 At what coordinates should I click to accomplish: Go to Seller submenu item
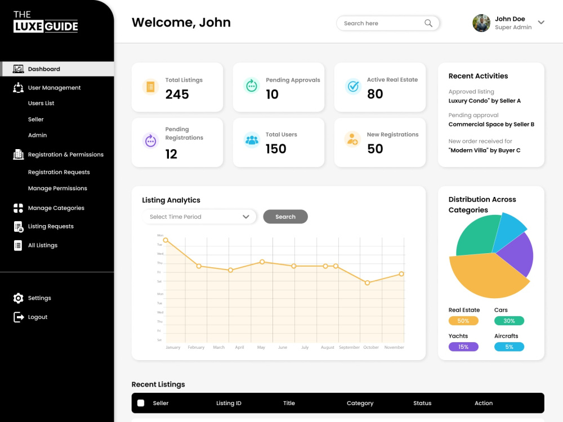(x=35, y=119)
